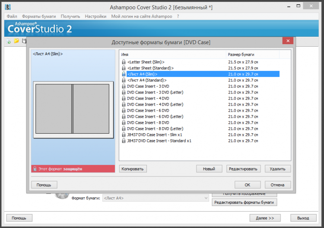Image resolution: width=324 pixels, height=228 pixels.
Task: Select J8437 DVD Case Insert - Slim x1
Action: point(155,135)
